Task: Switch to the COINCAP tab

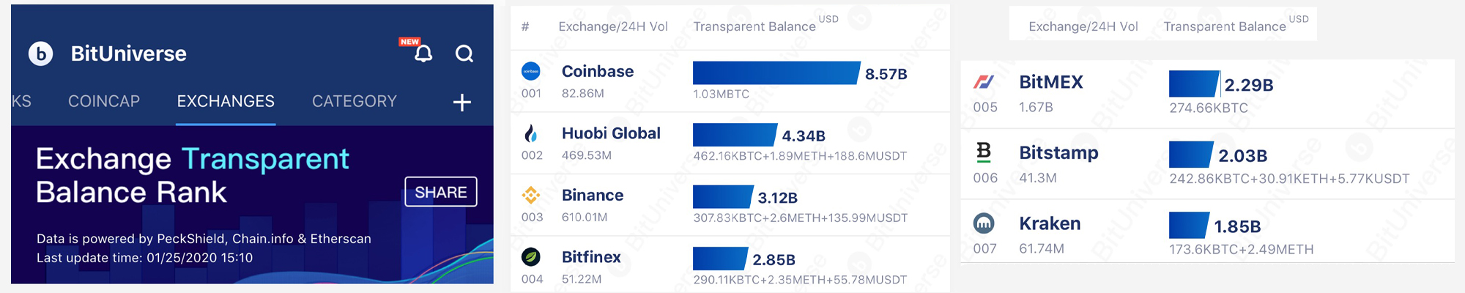Action: click(x=104, y=101)
